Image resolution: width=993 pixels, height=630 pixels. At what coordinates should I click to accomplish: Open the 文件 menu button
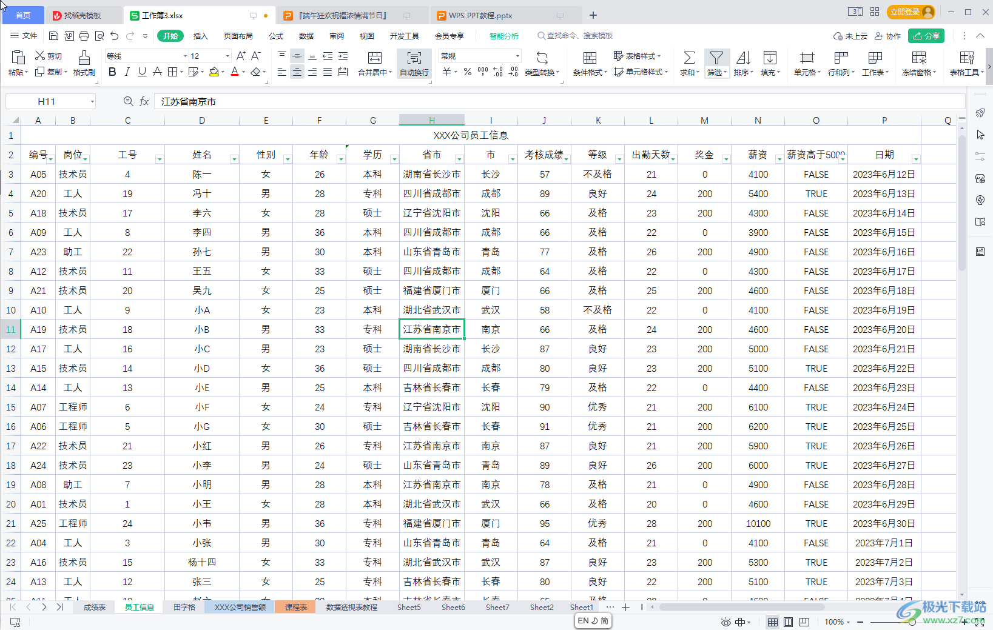click(x=24, y=36)
